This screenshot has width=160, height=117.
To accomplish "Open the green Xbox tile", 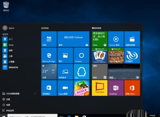I will [100, 39].
